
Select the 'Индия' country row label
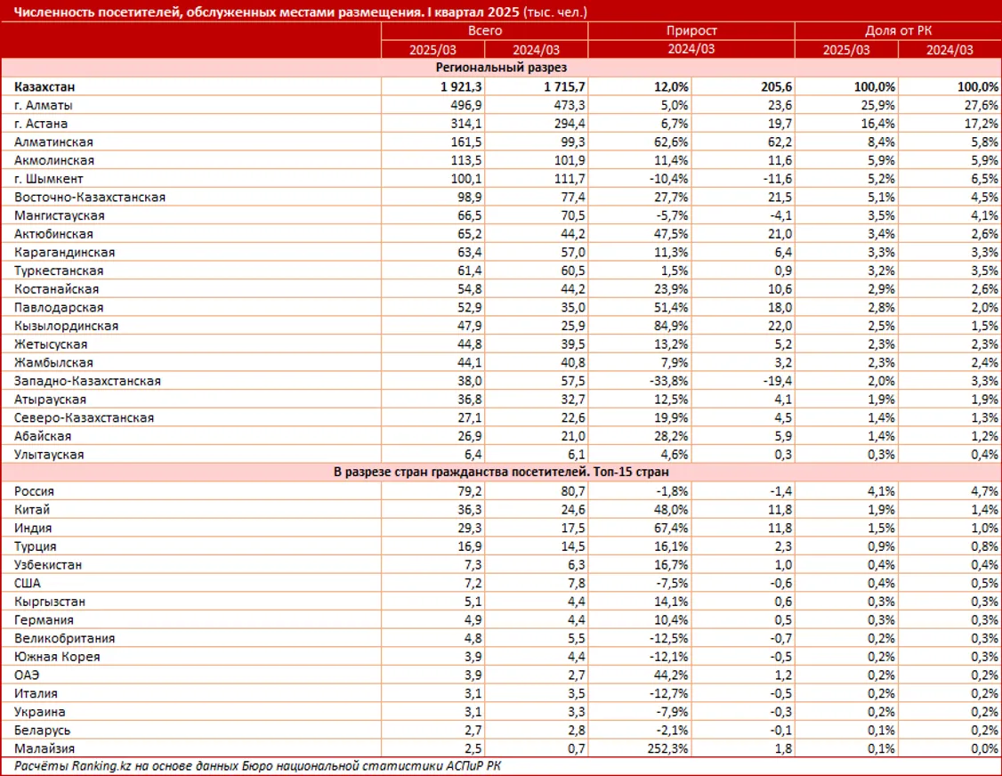pyautogui.click(x=33, y=528)
